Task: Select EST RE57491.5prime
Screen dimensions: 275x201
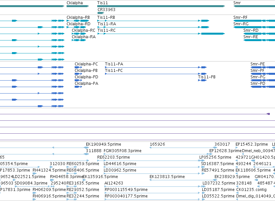Action: [x=218, y=171]
